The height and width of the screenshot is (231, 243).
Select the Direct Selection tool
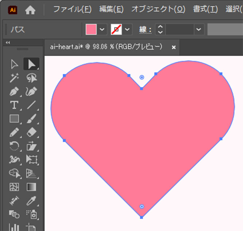(x=31, y=64)
